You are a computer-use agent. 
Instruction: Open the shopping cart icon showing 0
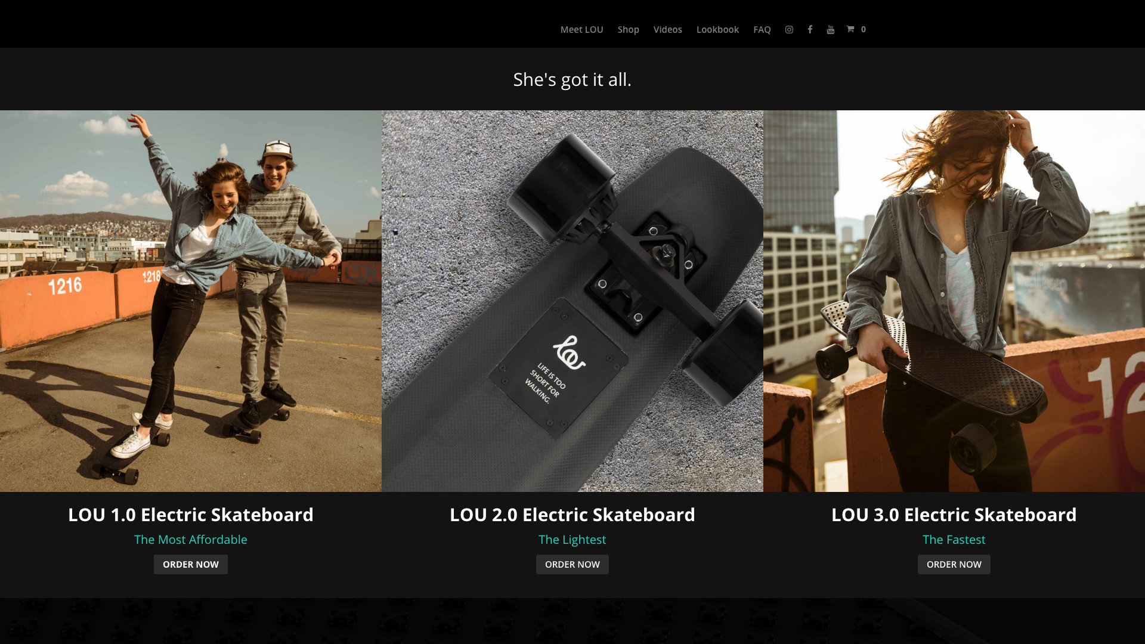coord(856,29)
